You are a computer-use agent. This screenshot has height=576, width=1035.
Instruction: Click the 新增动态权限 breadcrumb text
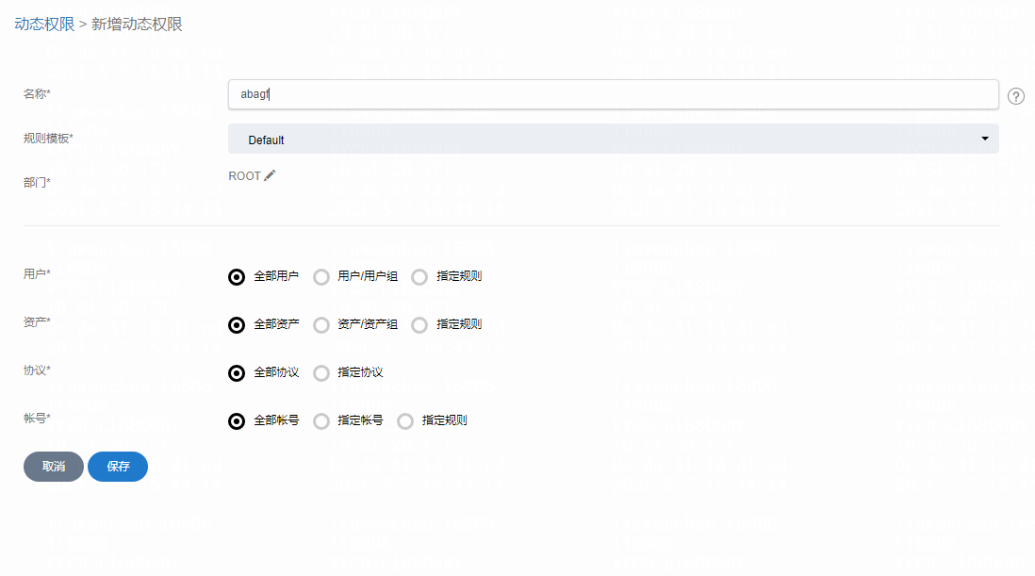click(137, 25)
